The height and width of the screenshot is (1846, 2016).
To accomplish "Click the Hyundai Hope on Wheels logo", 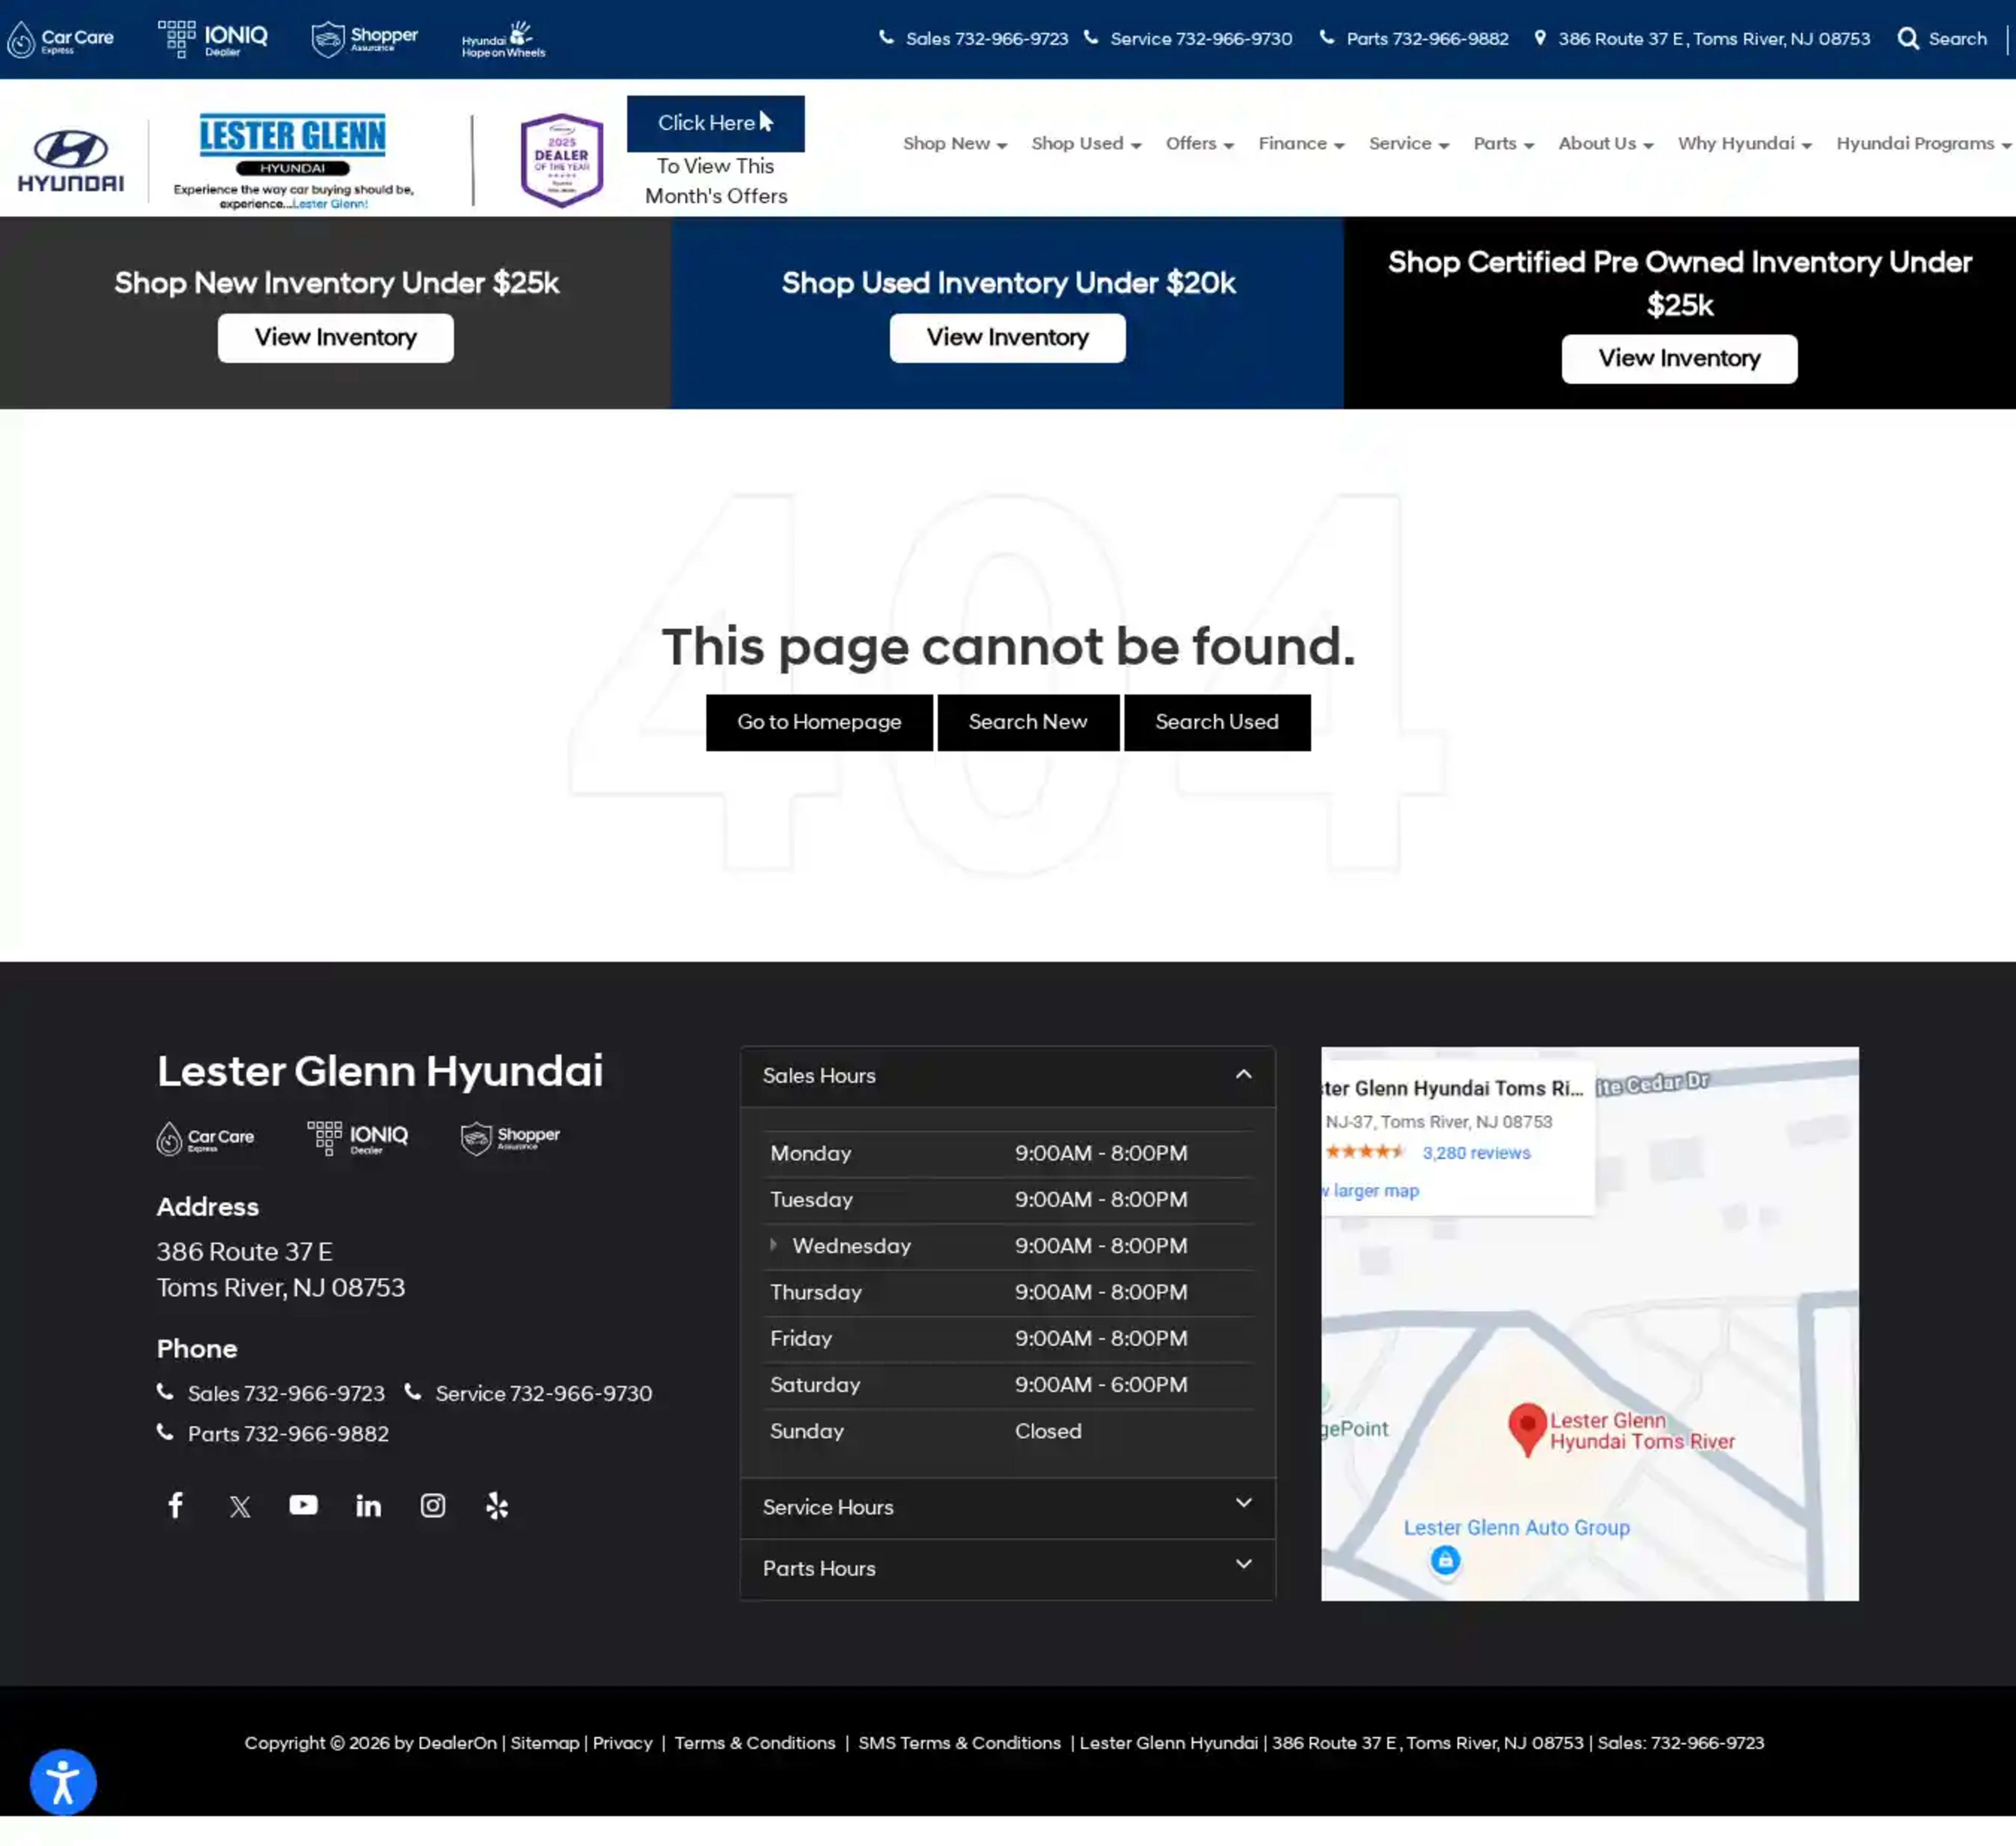I will tap(503, 39).
